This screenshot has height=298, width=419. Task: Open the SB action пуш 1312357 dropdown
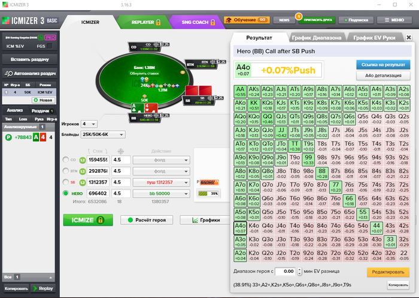pos(162,182)
